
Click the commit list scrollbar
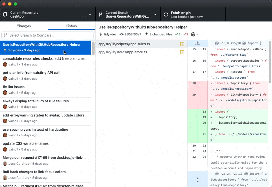93,48
